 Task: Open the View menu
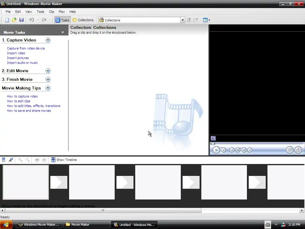click(x=29, y=12)
